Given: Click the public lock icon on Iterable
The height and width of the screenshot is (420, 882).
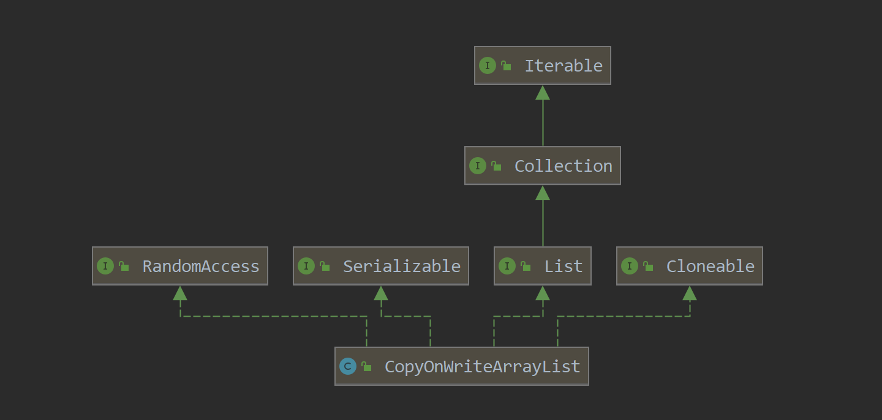Looking at the screenshot, I should pyautogui.click(x=506, y=65).
